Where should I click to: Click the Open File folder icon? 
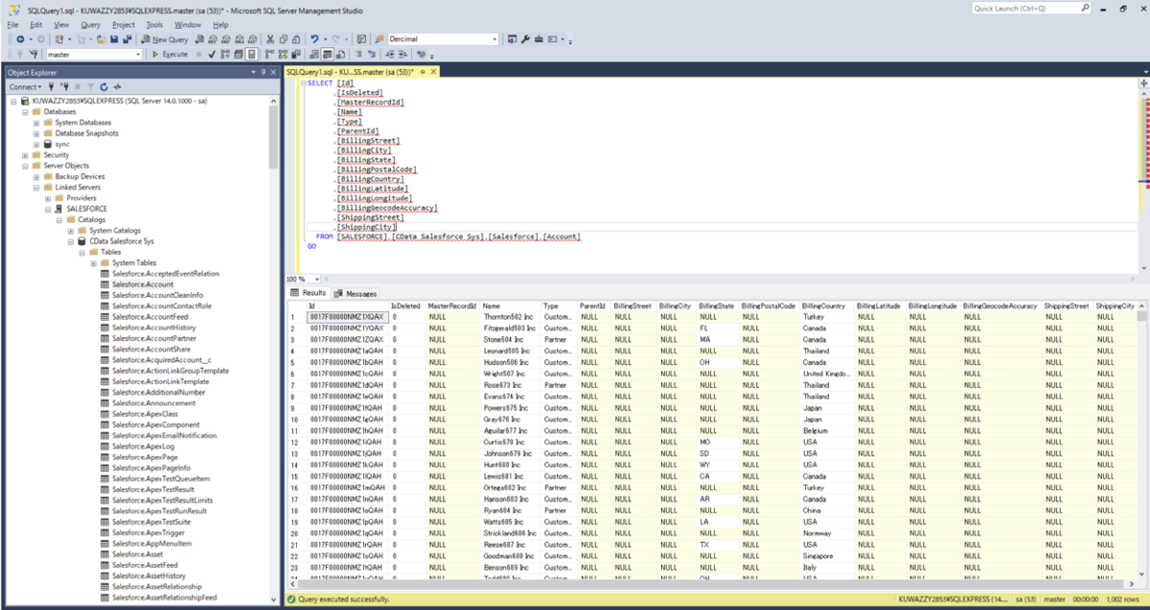(101, 39)
